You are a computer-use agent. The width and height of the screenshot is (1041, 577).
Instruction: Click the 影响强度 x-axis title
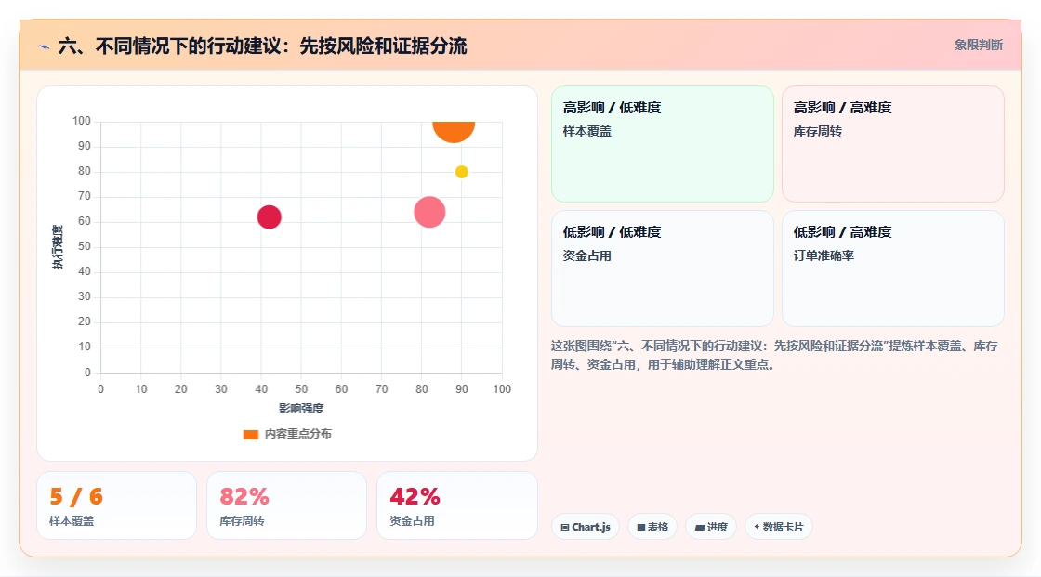point(301,408)
